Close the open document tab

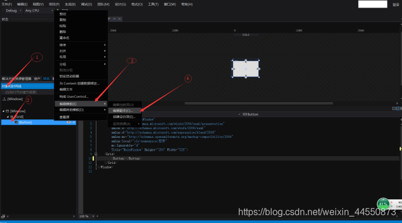click(119, 19)
